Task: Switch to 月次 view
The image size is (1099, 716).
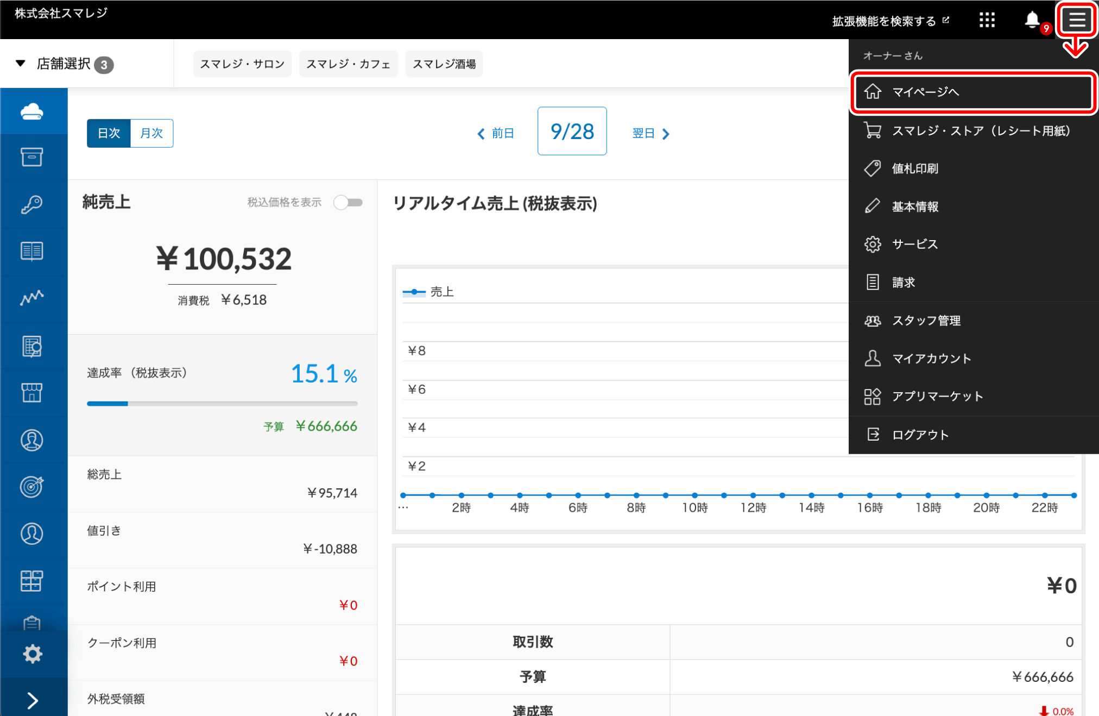Action: coord(151,133)
